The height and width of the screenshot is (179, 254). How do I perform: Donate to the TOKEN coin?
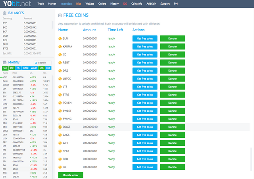pos(172,103)
